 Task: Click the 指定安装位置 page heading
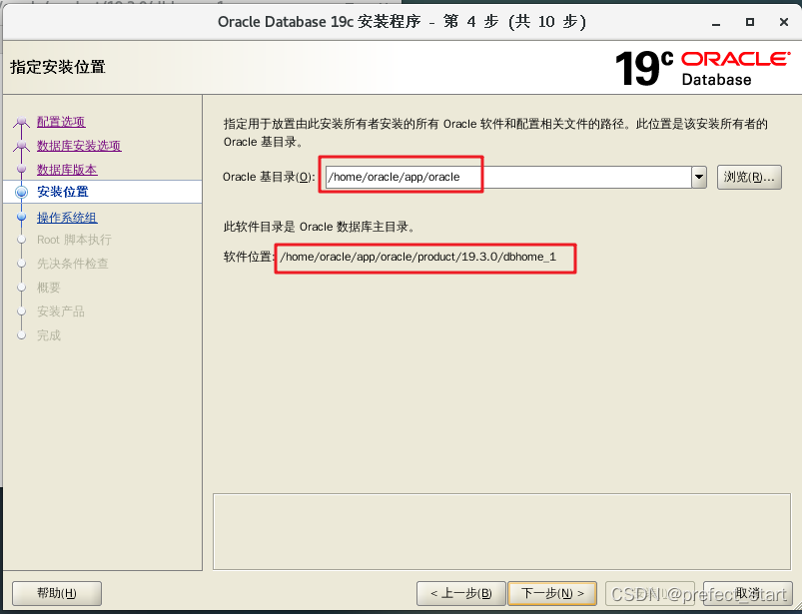pyautogui.click(x=58, y=67)
